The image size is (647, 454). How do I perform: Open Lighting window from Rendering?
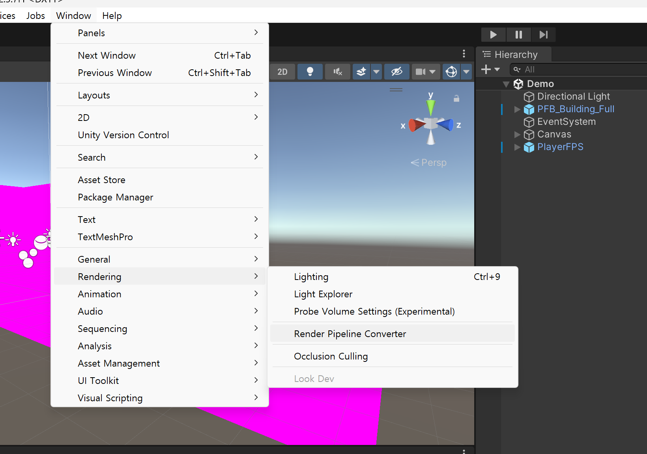coord(393,277)
